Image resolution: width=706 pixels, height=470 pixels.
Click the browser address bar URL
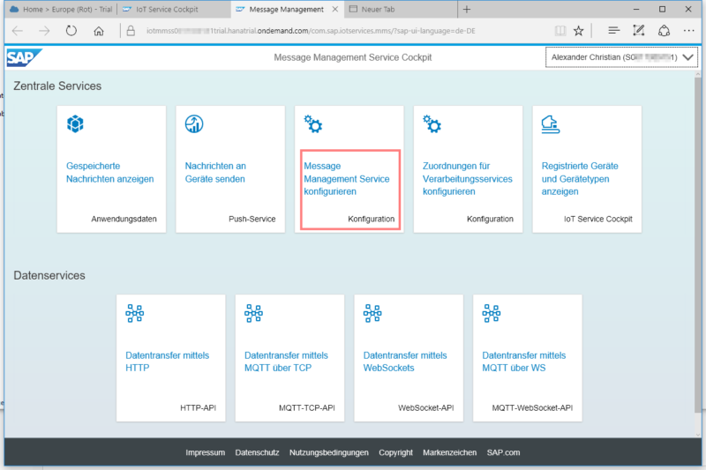pos(311,31)
